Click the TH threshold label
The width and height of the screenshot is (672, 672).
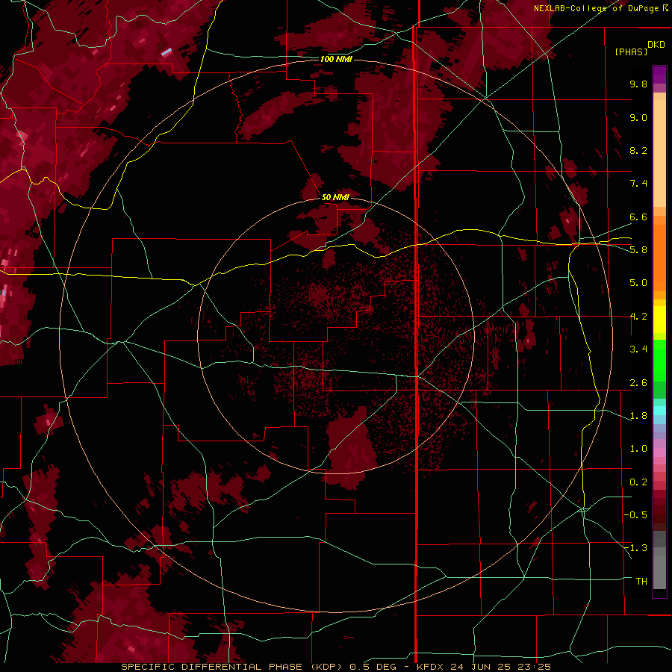tap(641, 582)
